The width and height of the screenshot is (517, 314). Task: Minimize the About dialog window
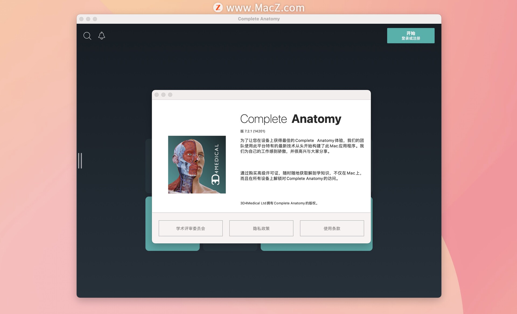click(x=163, y=95)
